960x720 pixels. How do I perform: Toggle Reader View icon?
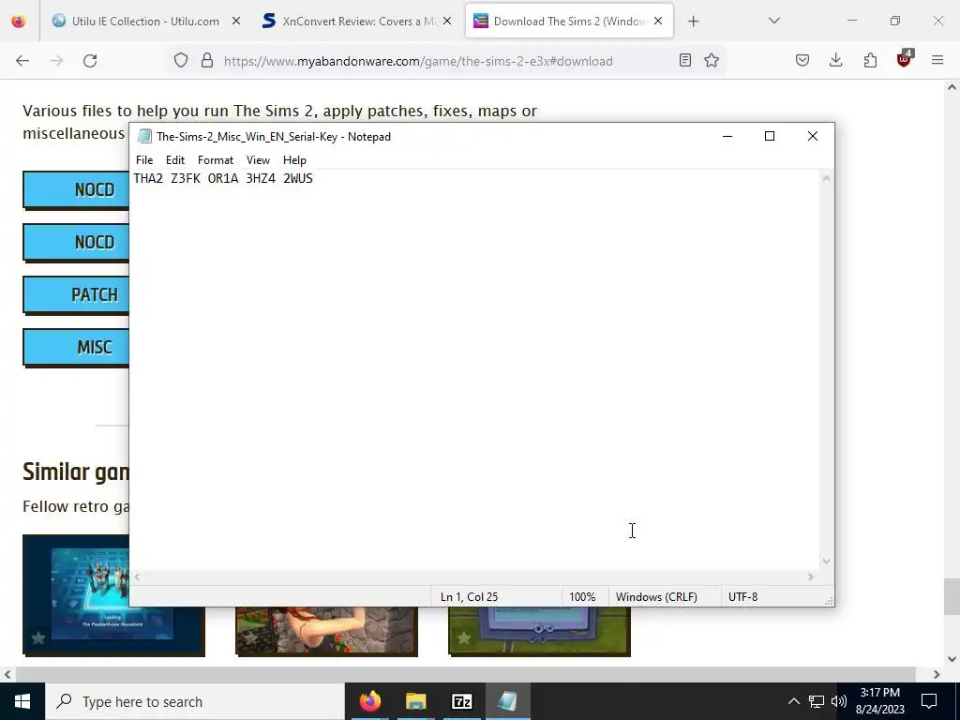(x=685, y=60)
